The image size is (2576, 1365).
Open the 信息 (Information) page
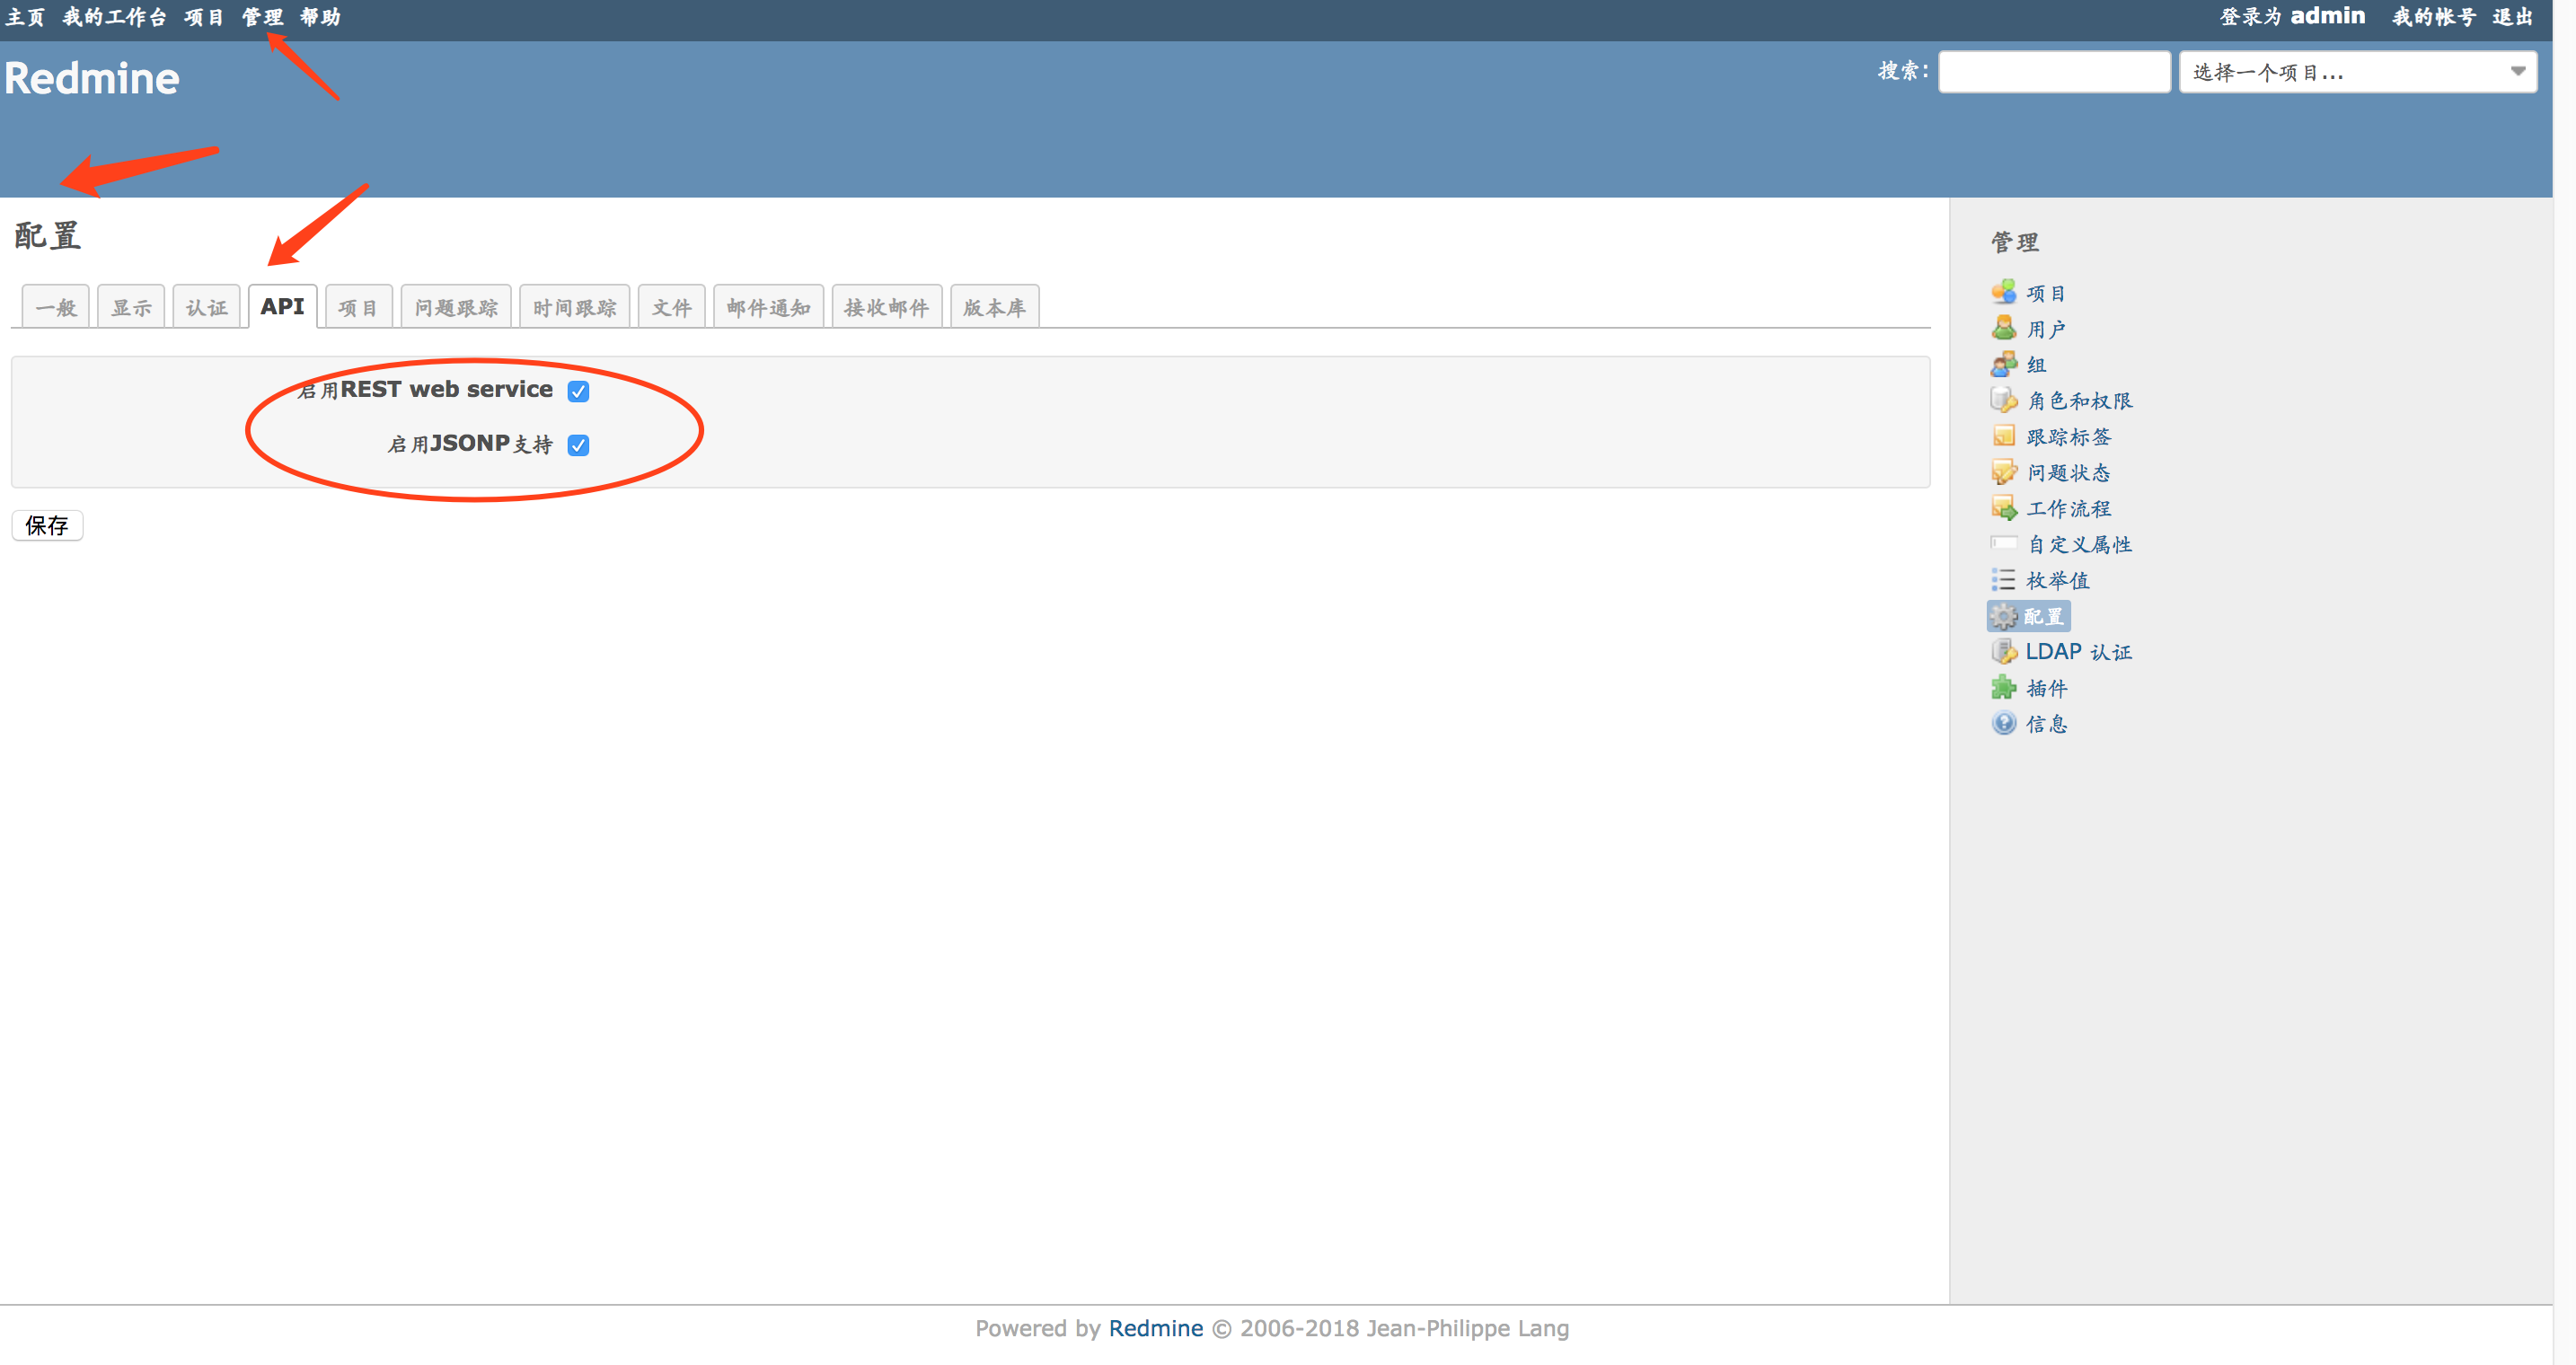[x=2046, y=723]
